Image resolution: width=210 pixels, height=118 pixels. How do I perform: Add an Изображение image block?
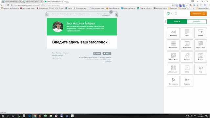pos(187,45)
